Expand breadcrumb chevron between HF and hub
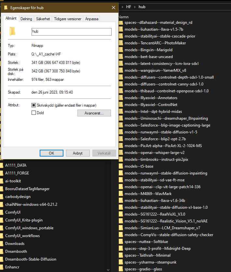The height and width of the screenshot is (272, 231). (135, 7)
